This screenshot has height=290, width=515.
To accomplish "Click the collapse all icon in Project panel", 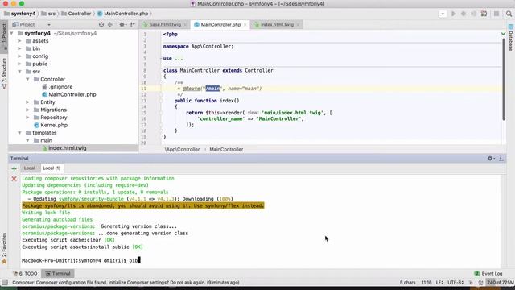I will coord(110,25).
